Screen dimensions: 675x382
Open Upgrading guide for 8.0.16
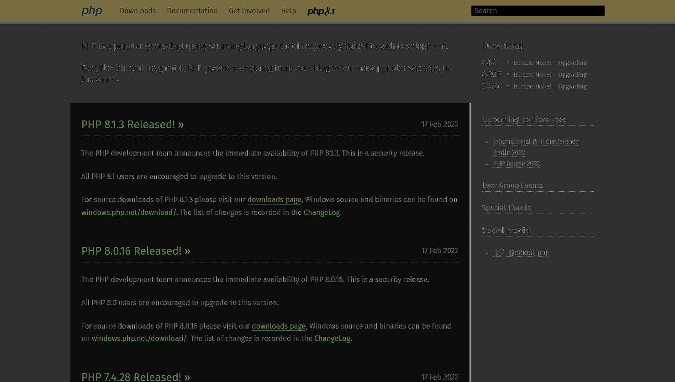(x=572, y=75)
